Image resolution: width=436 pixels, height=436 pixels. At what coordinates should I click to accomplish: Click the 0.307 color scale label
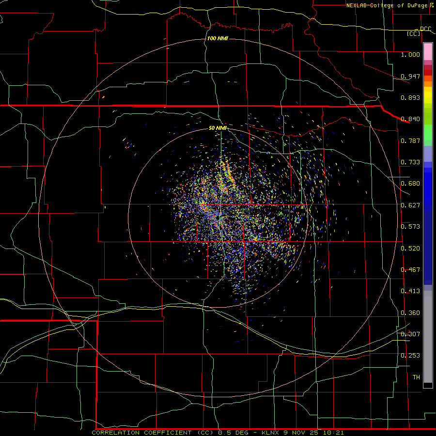[410, 334]
